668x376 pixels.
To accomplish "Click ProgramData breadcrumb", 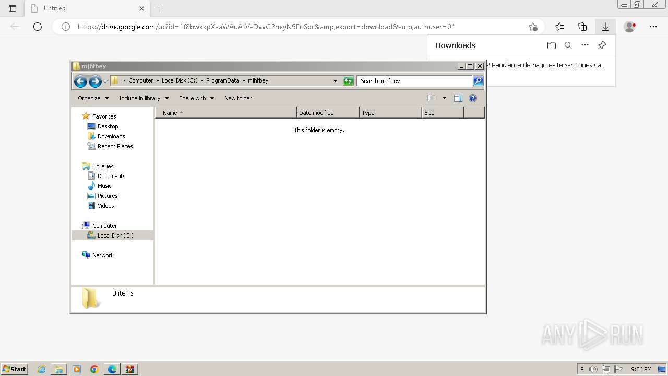I will click(x=222, y=81).
